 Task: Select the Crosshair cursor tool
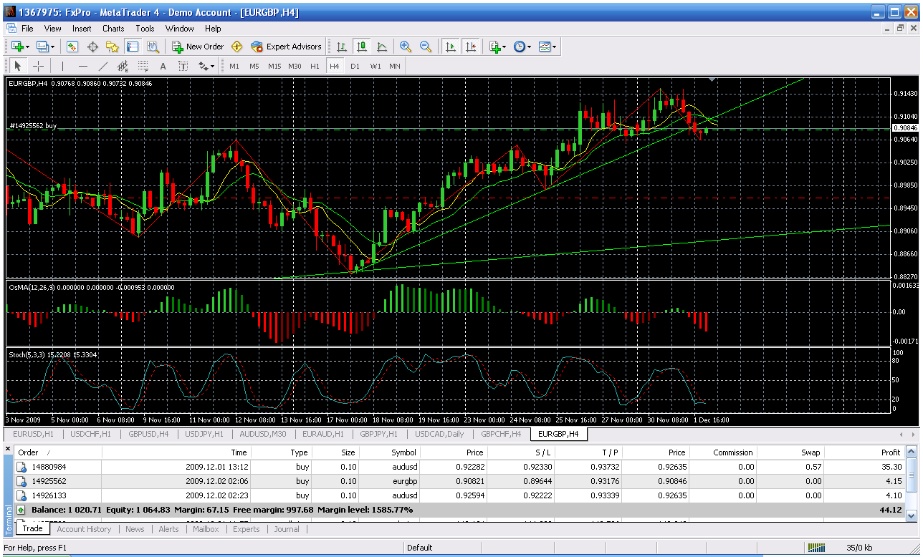38,66
